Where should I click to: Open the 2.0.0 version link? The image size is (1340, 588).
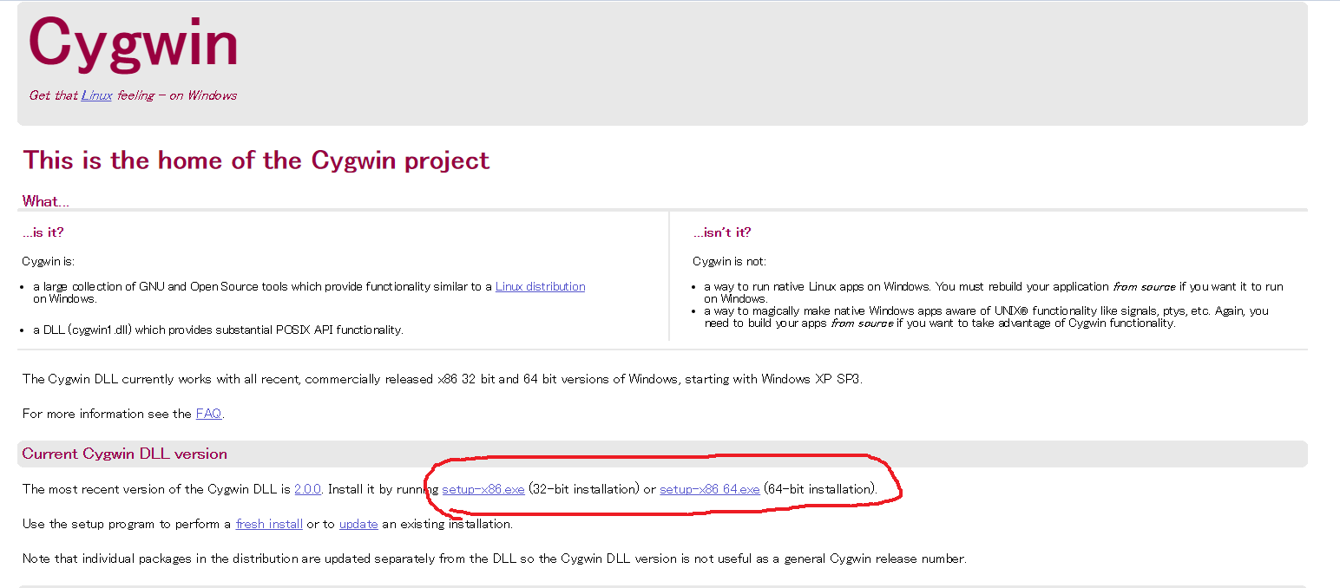pyautogui.click(x=307, y=489)
